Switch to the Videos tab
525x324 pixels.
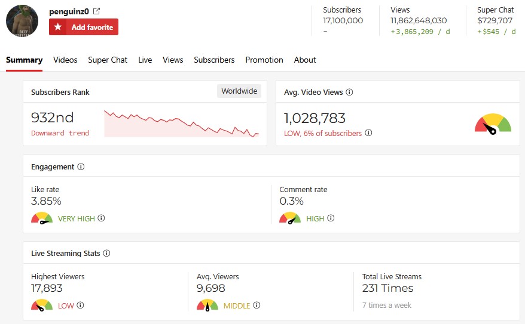pos(65,60)
